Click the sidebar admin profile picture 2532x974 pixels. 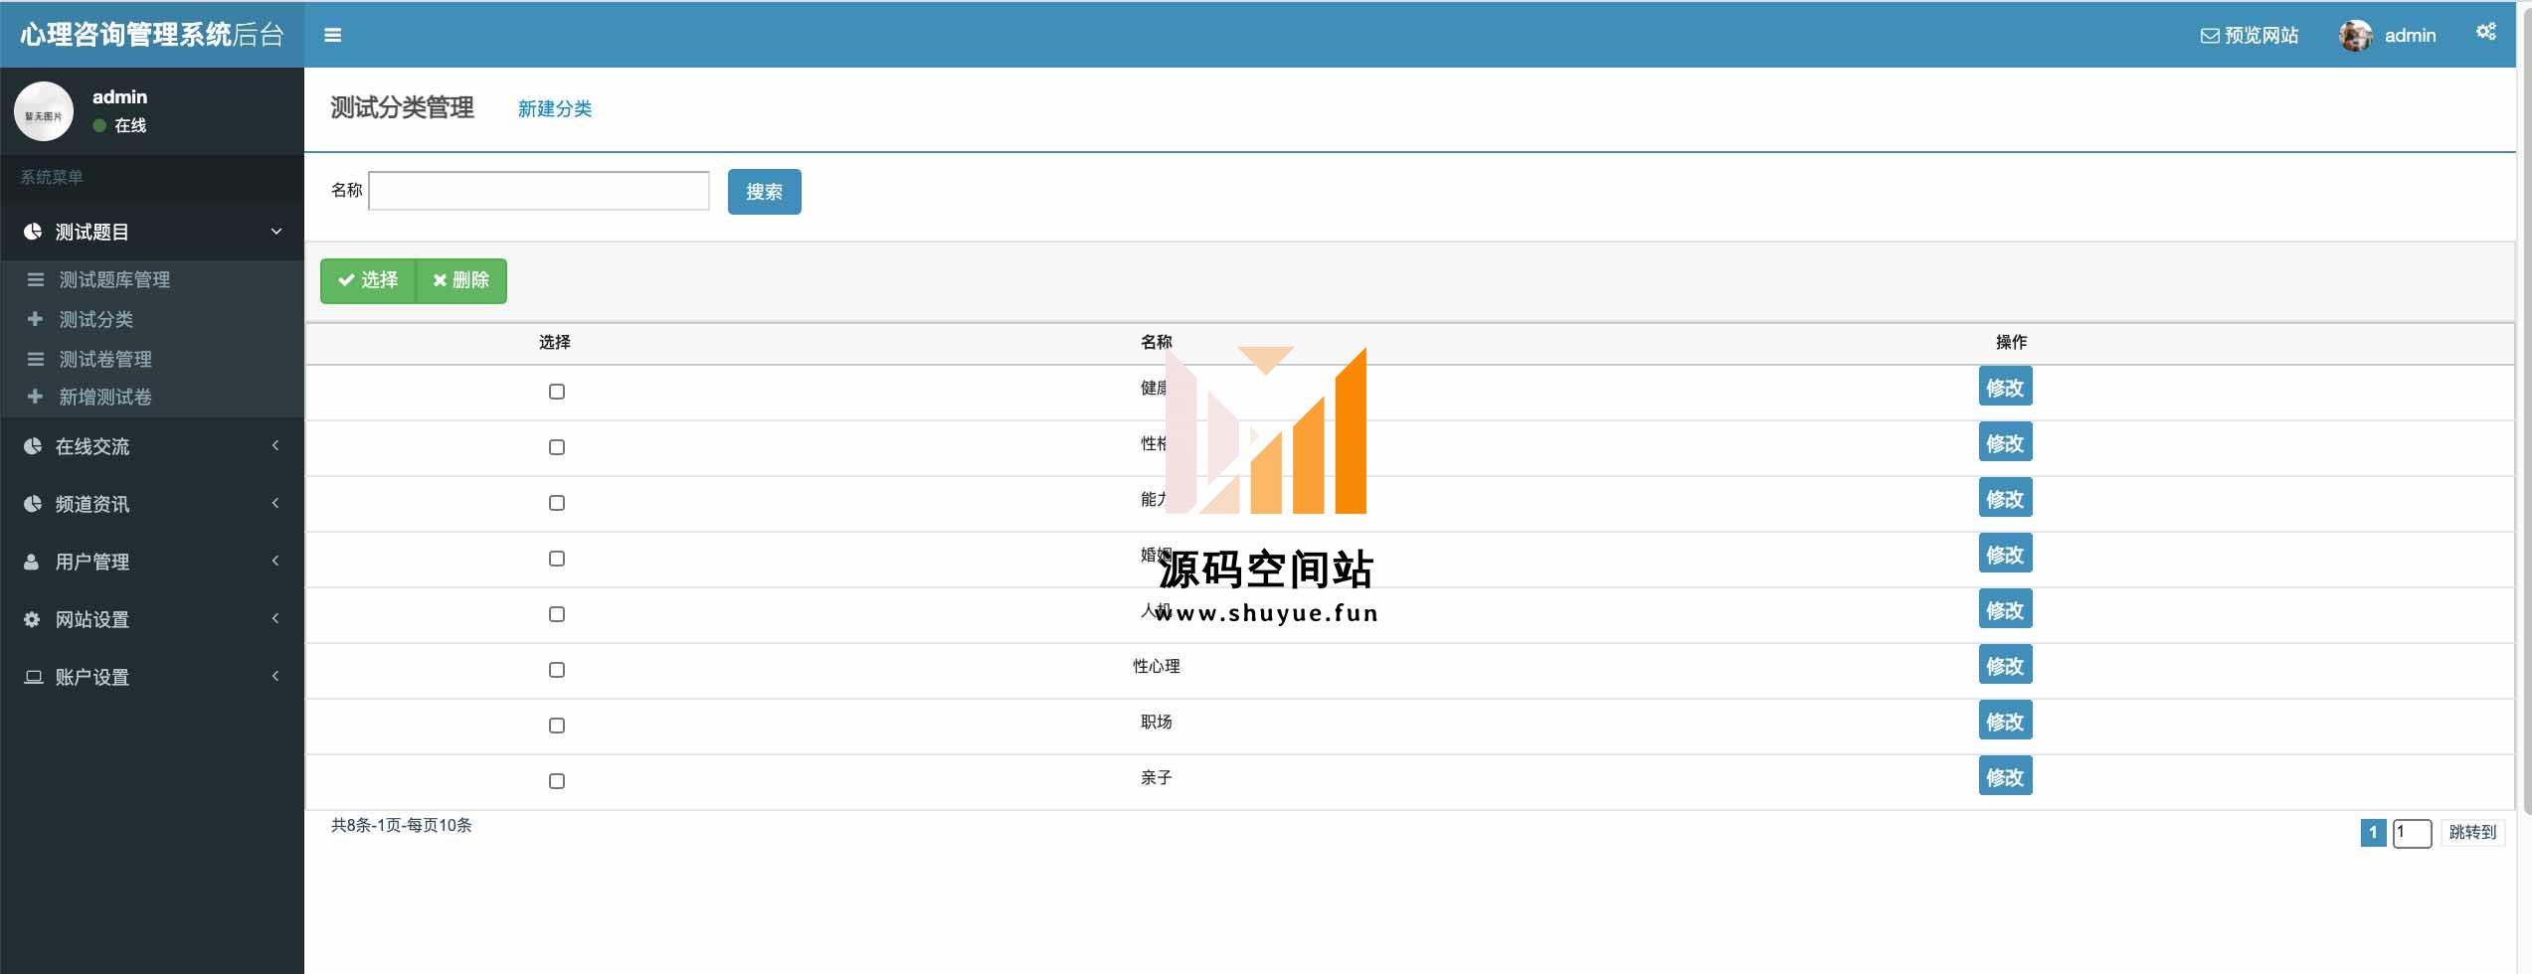point(44,111)
